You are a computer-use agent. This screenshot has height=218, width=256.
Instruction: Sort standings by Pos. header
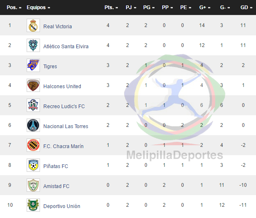[x=14, y=7]
